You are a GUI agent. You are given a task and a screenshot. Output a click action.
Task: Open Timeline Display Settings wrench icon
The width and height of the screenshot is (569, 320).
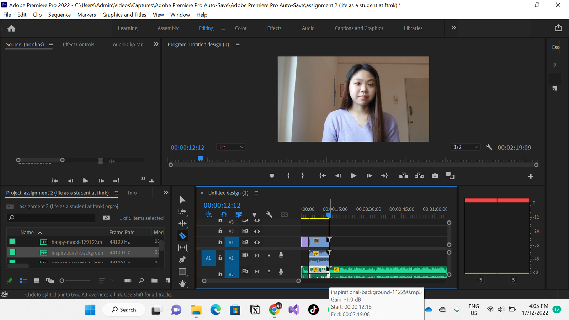(269, 214)
